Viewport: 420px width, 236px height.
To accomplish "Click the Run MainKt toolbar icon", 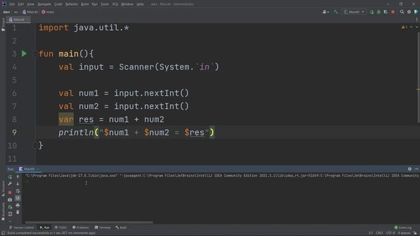I will (x=372, y=12).
